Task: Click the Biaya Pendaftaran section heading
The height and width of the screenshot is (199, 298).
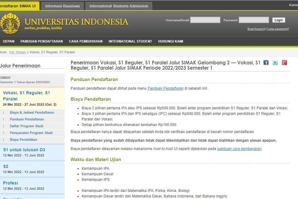Action: tap(91, 99)
